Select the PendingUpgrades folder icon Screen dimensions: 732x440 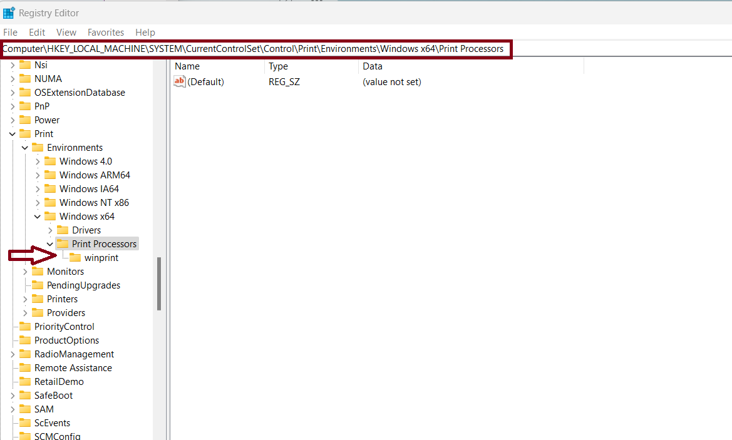coord(38,285)
